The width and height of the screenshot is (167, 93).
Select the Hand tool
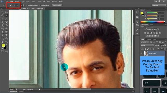click(x=2, y=42)
